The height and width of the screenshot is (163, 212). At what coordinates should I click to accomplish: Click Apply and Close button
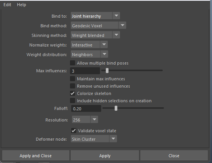[x=36, y=156]
